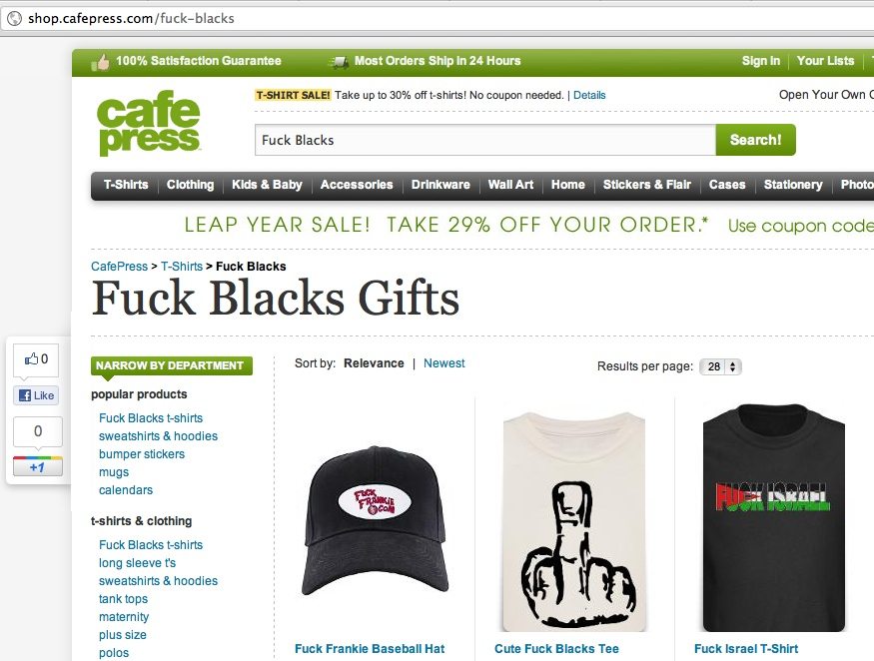Sort results by Newest
Image resolution: width=874 pixels, height=661 pixels.
(443, 363)
